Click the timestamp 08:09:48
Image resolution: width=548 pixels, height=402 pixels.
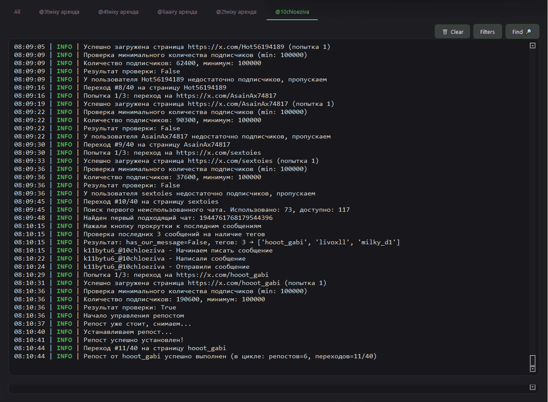coord(30,218)
